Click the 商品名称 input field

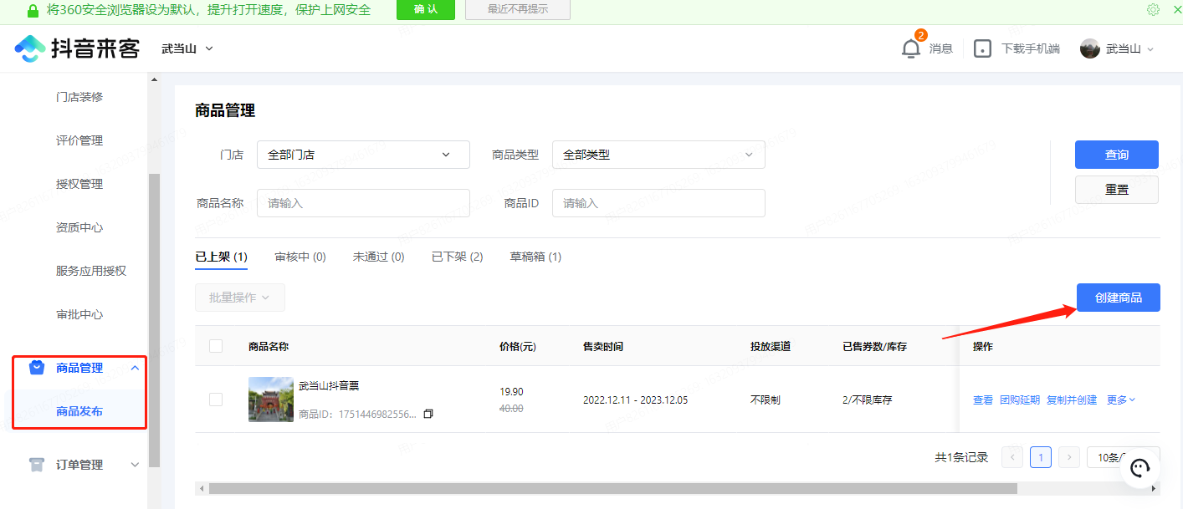coord(363,203)
